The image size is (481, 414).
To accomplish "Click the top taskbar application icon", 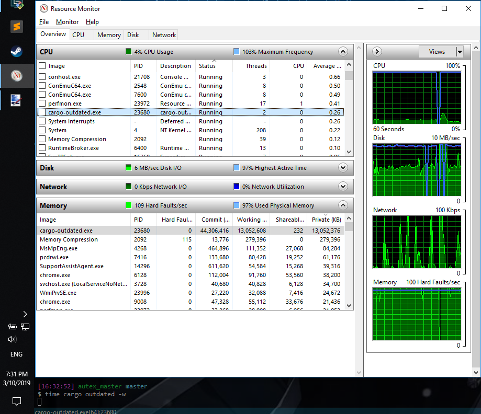I will (x=17, y=4).
